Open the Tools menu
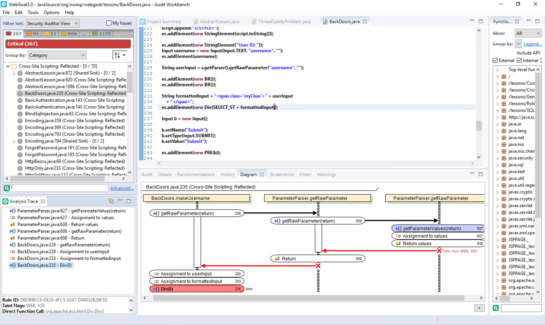The width and height of the screenshot is (545, 325). pos(33,13)
